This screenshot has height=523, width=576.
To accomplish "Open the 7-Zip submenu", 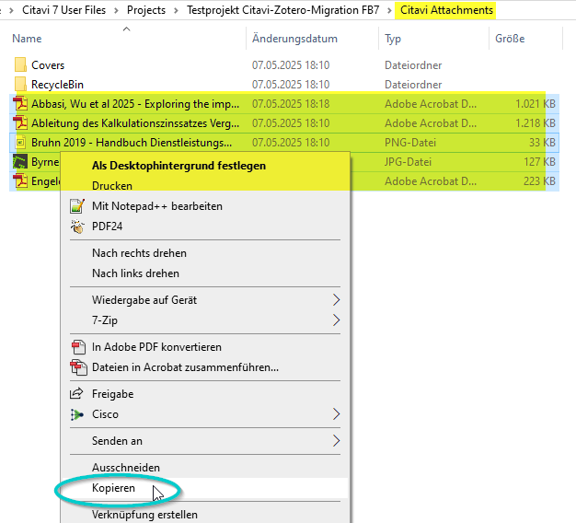I will coord(336,320).
